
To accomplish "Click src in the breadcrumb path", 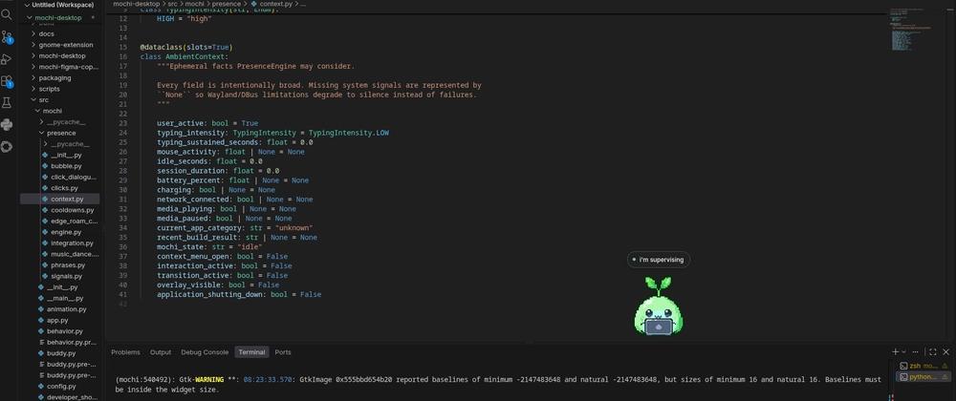I will [172, 4].
